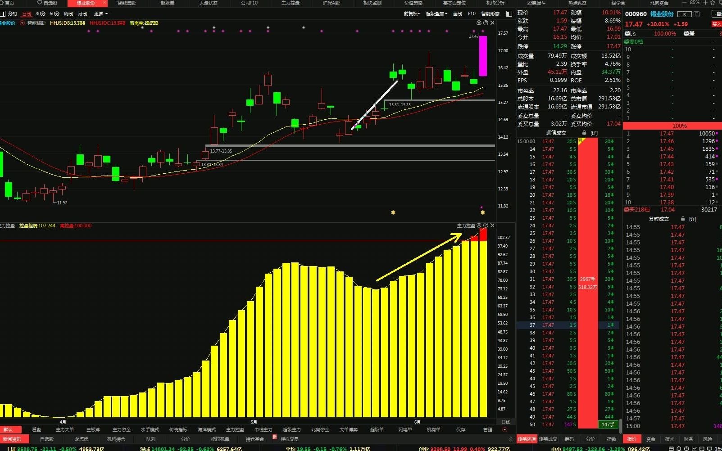Select 财务 tab at bottom right
The height and width of the screenshot is (451, 722).
(x=689, y=439)
